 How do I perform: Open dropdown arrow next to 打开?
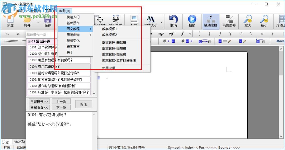[x=38, y=22]
